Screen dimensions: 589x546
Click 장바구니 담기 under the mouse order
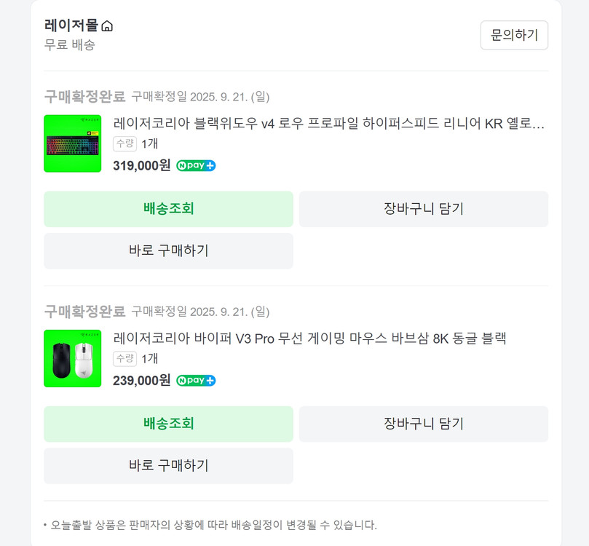(x=422, y=424)
